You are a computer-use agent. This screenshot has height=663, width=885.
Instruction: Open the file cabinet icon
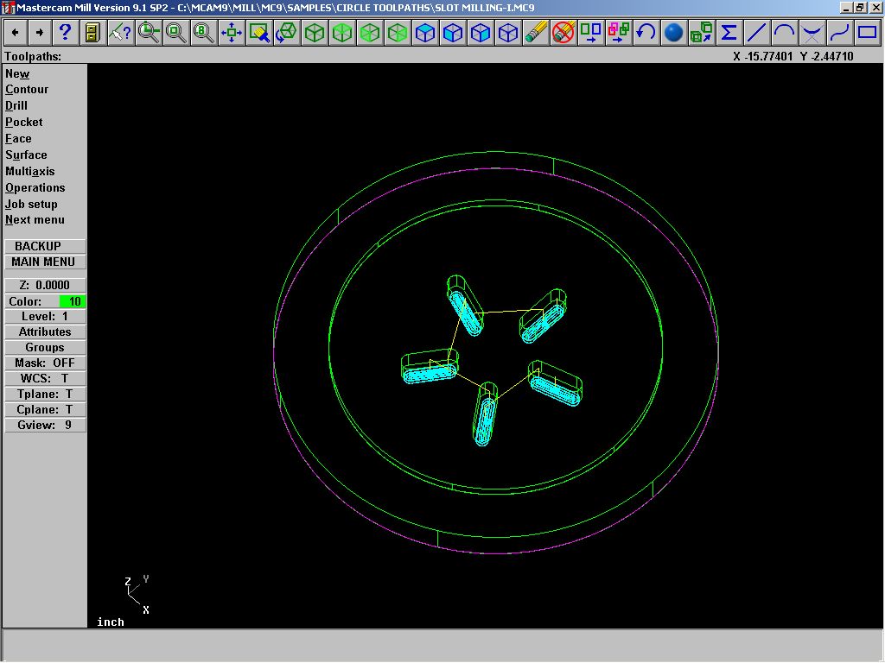[x=92, y=33]
